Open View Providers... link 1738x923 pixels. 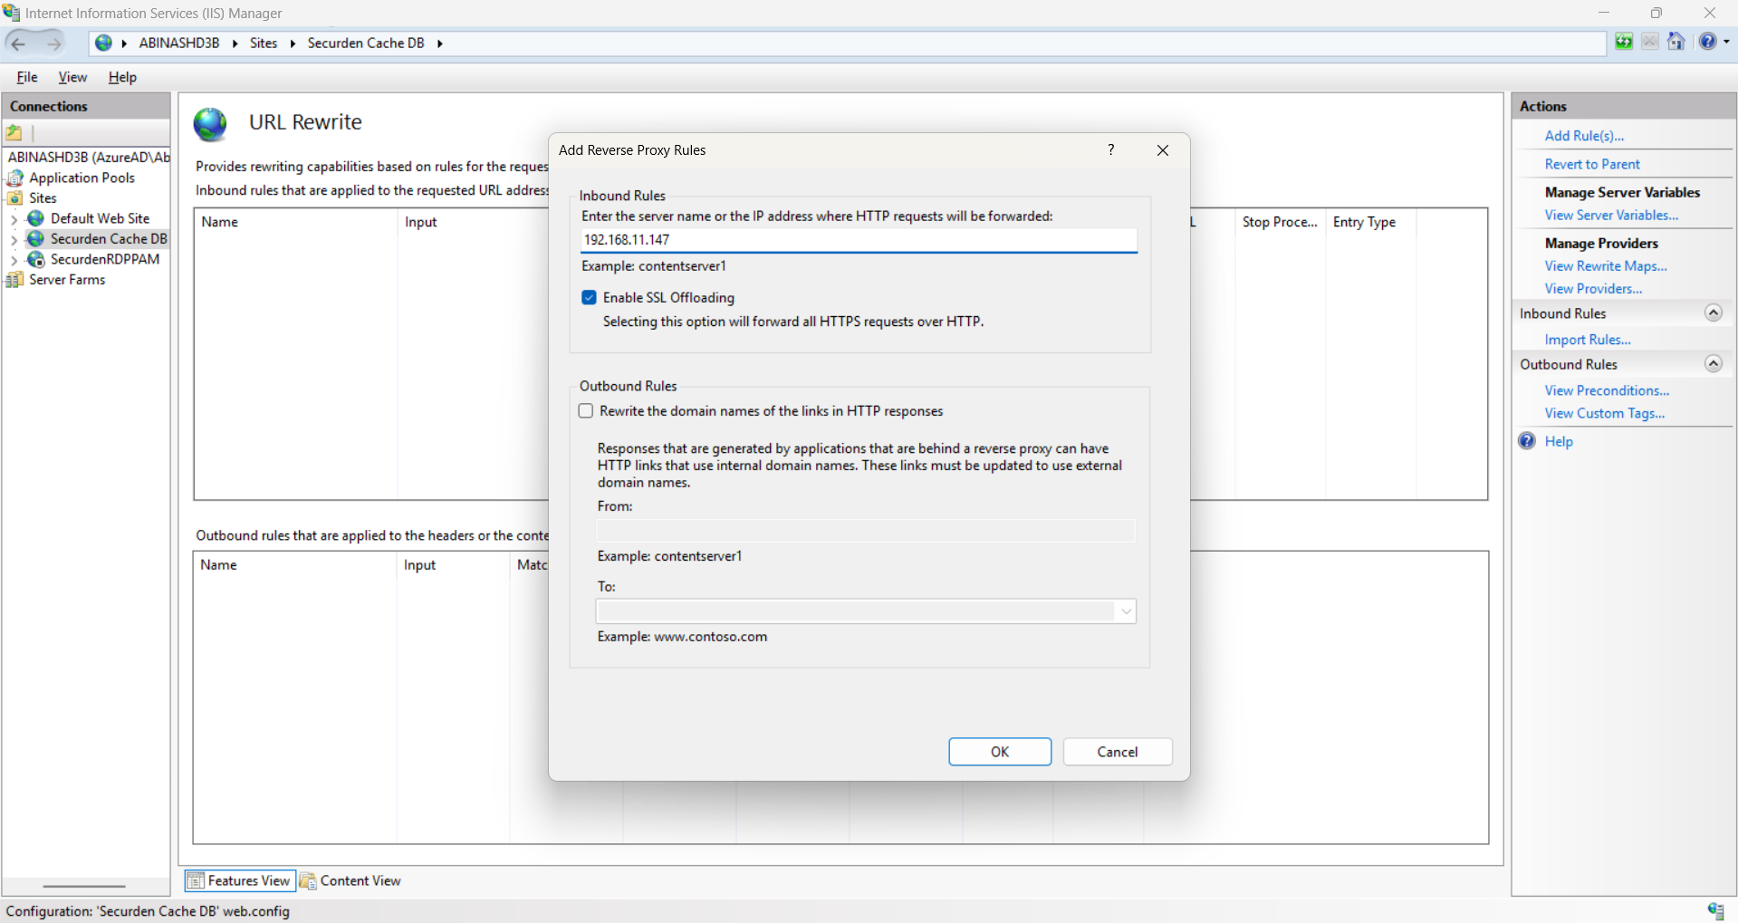[1593, 289]
